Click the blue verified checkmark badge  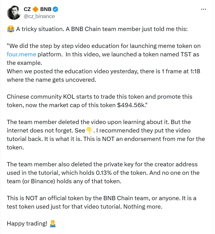pyautogui.click(x=55, y=9)
